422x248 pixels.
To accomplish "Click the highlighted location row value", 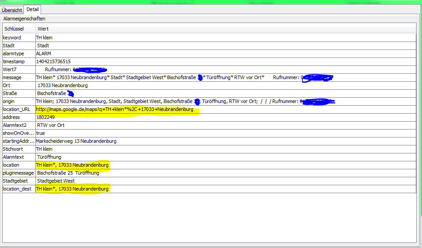I will pos(72,165).
